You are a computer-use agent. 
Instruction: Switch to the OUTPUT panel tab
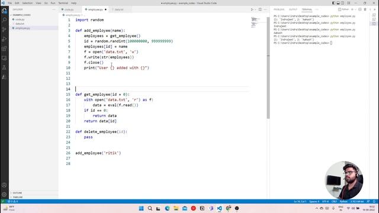(x=293, y=9)
